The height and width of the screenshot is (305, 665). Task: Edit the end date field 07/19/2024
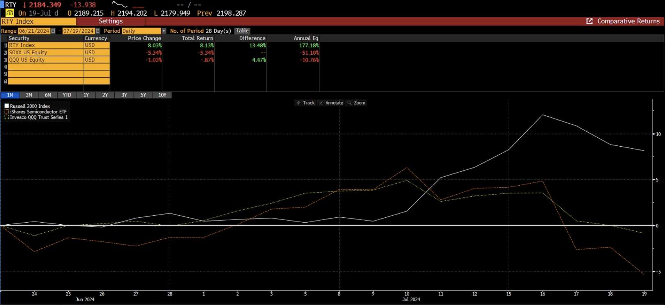(78, 31)
